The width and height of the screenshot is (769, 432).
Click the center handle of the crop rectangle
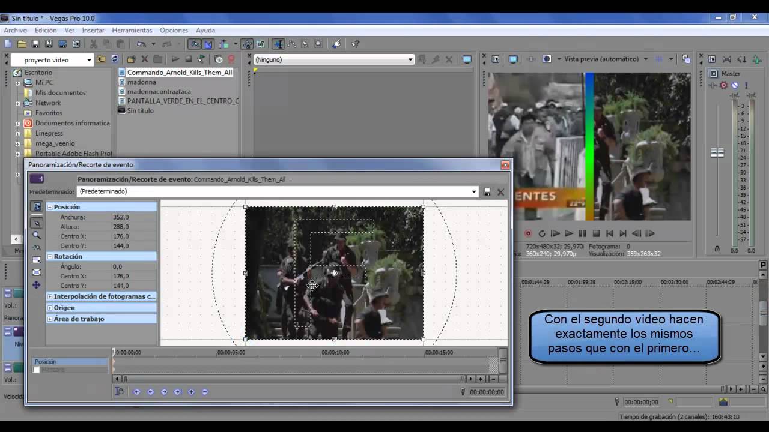click(334, 273)
